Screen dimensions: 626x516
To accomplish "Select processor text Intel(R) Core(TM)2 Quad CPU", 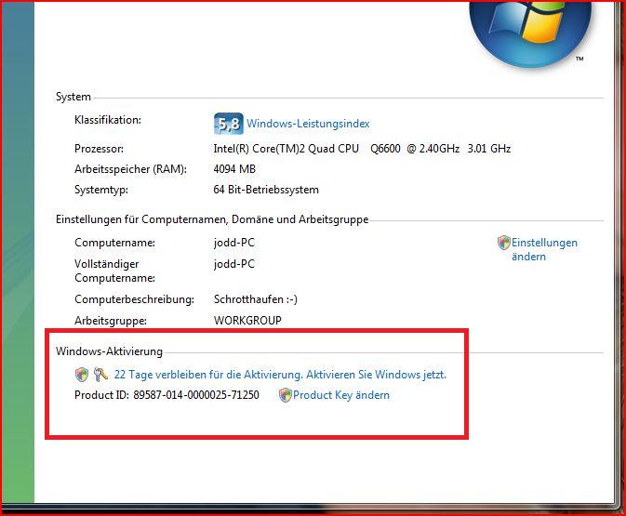I will 286,149.
